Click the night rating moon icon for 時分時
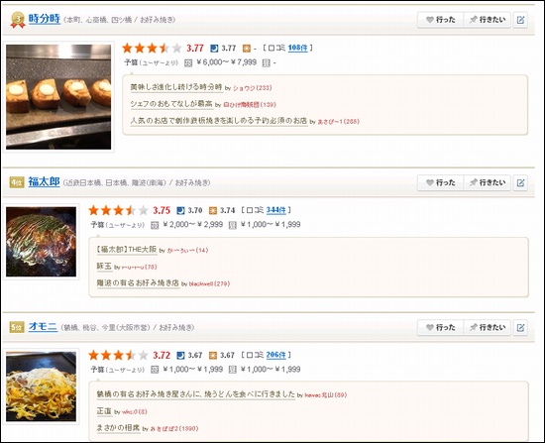This screenshot has width=545, height=443. pos(214,48)
